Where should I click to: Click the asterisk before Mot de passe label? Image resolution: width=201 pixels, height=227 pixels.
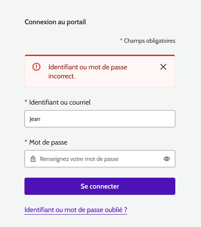[x=26, y=141]
